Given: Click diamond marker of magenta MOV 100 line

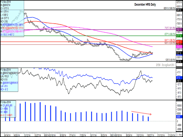Looking at the screenshot, I should click(1, 31).
